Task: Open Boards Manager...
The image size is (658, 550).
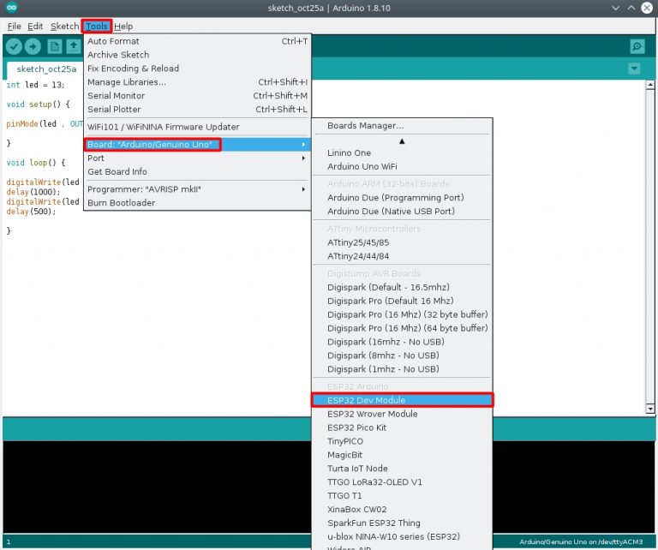Action: tap(402, 125)
